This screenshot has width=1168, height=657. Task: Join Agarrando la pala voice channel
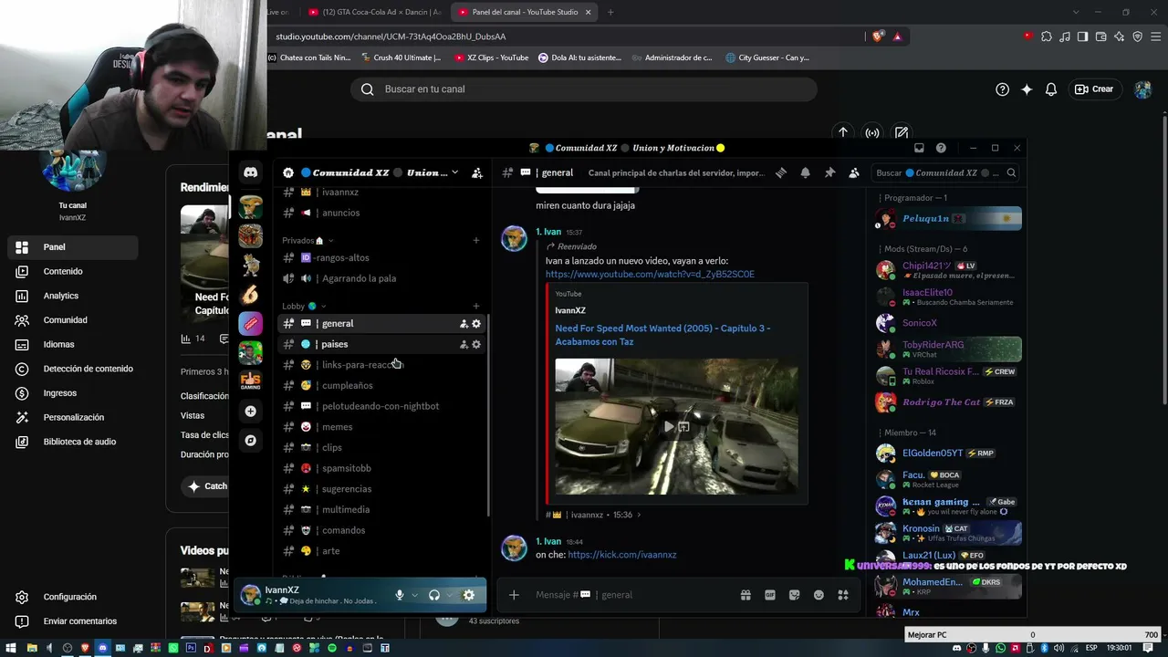(381, 278)
